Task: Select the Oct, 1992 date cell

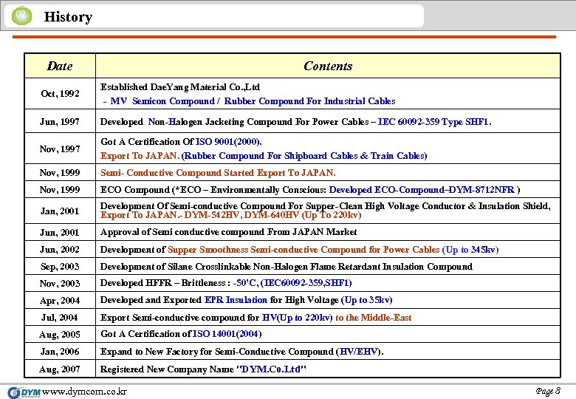Action: coord(60,93)
